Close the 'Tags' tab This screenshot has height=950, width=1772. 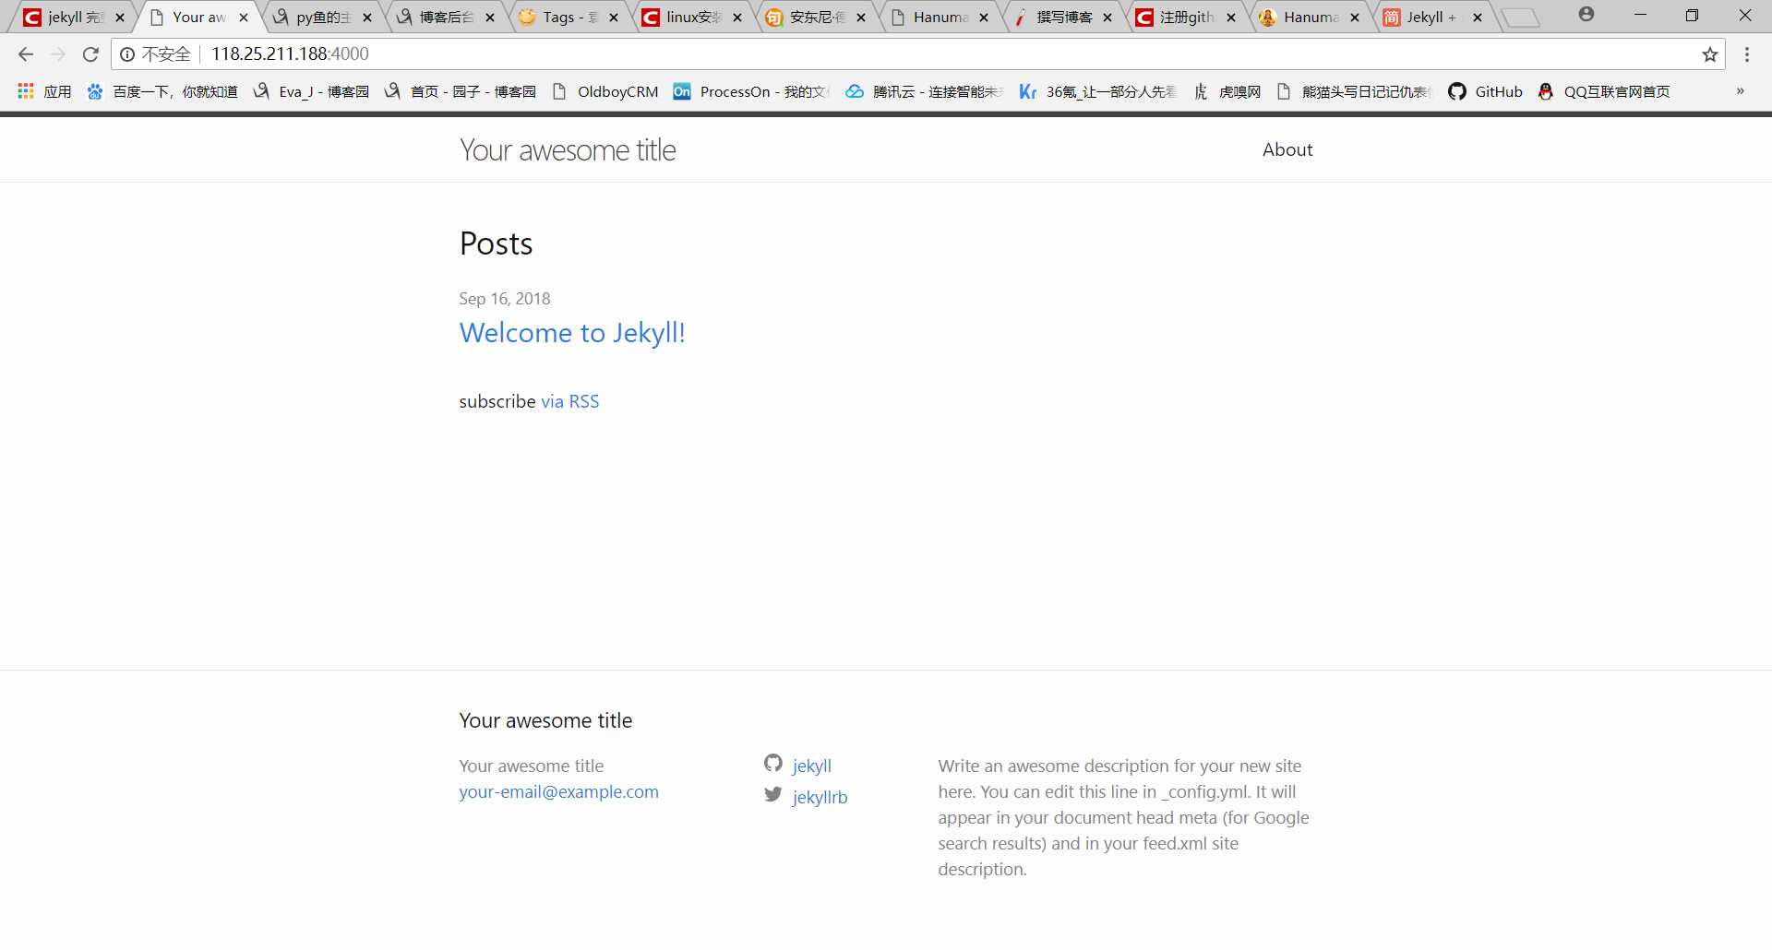(614, 18)
